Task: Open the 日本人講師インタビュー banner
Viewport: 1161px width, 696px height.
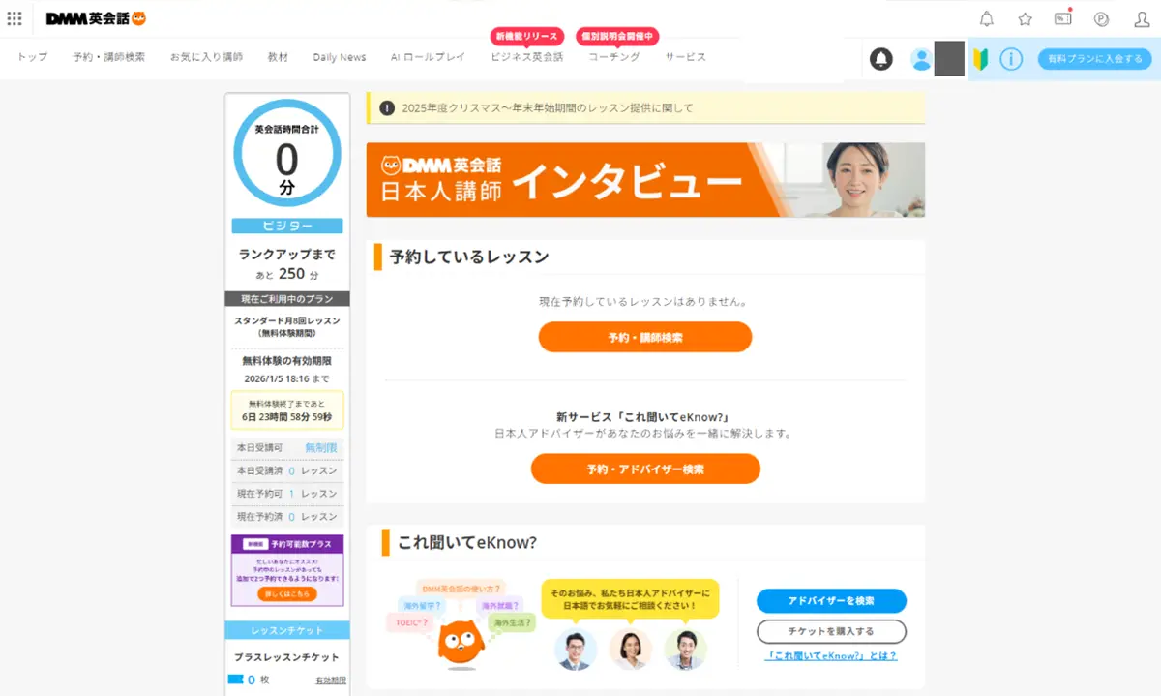Action: tap(645, 180)
